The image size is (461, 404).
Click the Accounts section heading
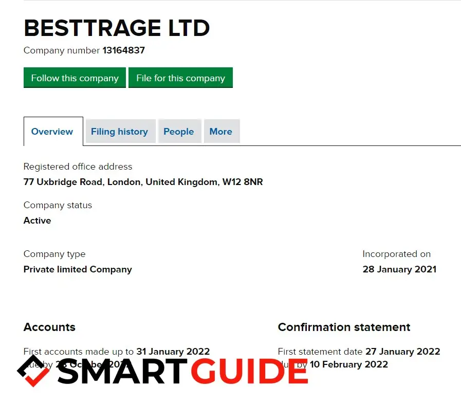click(x=49, y=327)
